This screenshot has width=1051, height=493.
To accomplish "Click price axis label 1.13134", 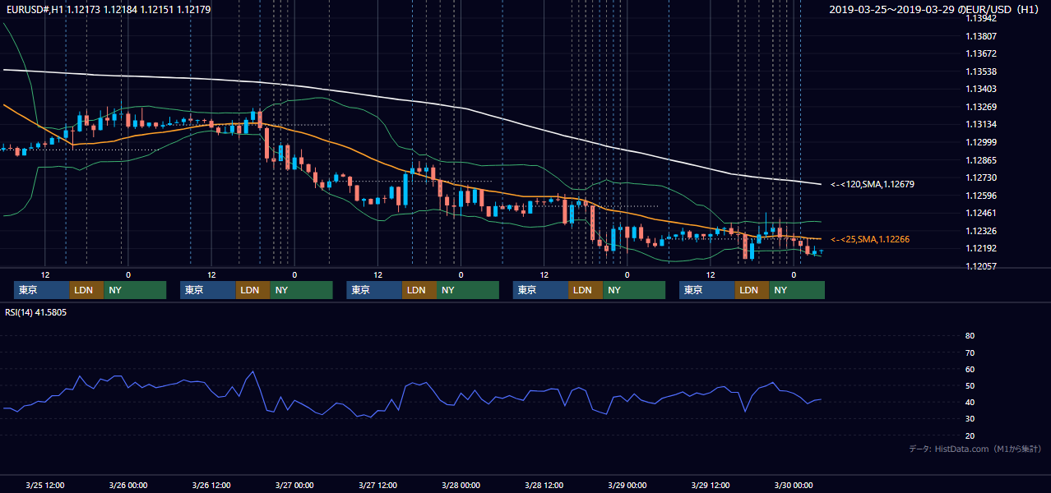I will (981, 124).
